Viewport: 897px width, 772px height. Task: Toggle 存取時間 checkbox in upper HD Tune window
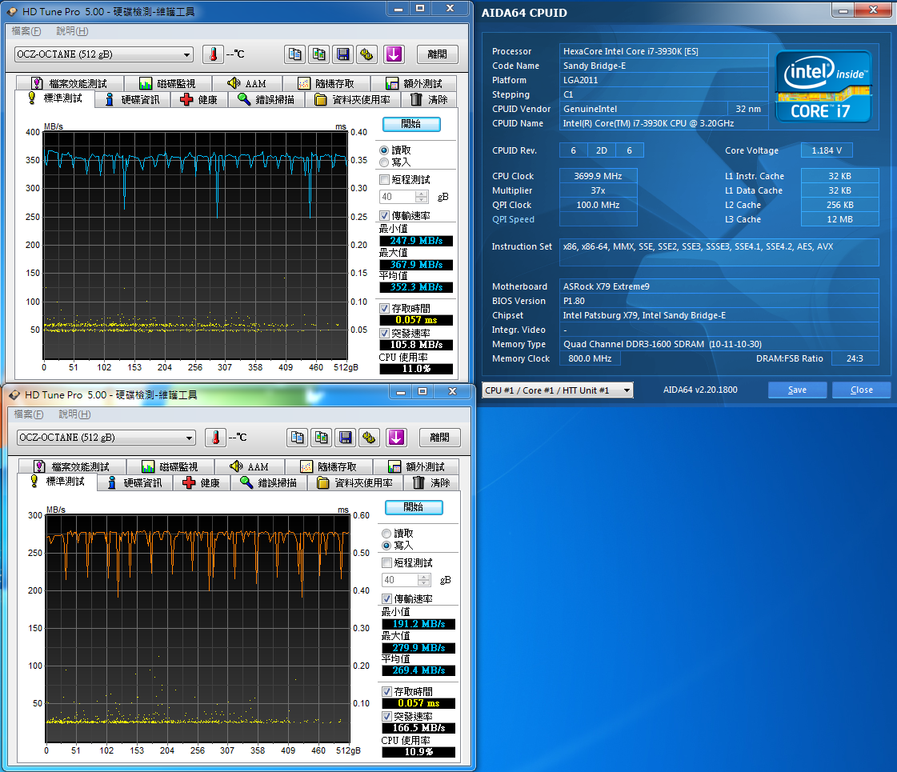384,308
